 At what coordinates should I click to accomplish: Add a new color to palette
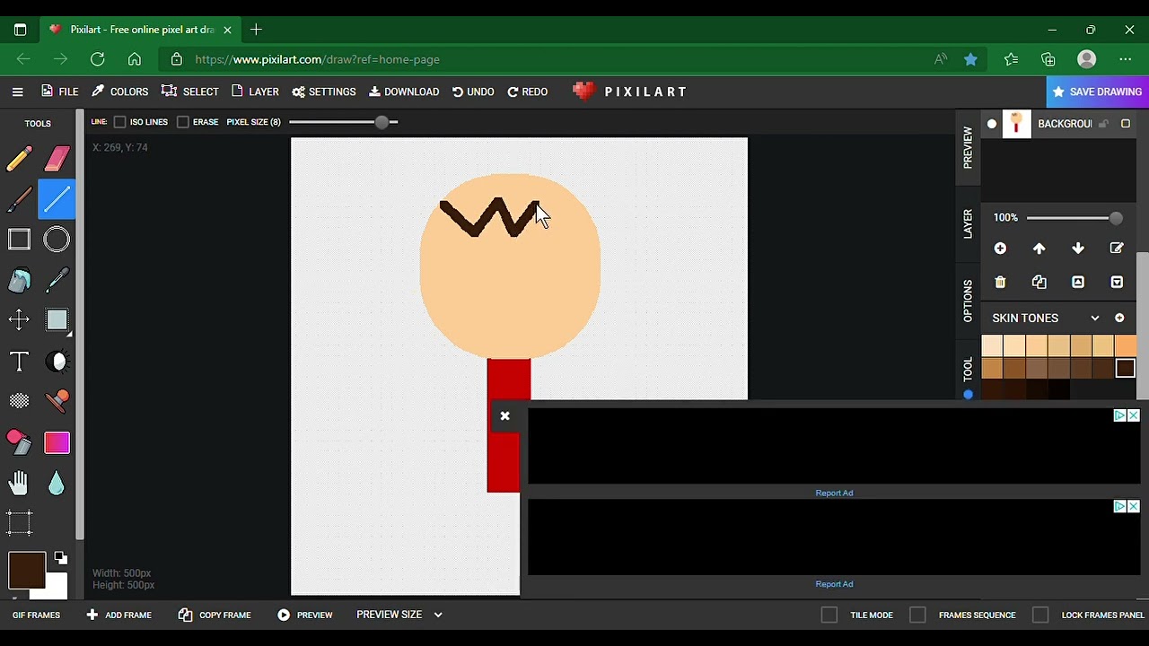pos(1119,318)
